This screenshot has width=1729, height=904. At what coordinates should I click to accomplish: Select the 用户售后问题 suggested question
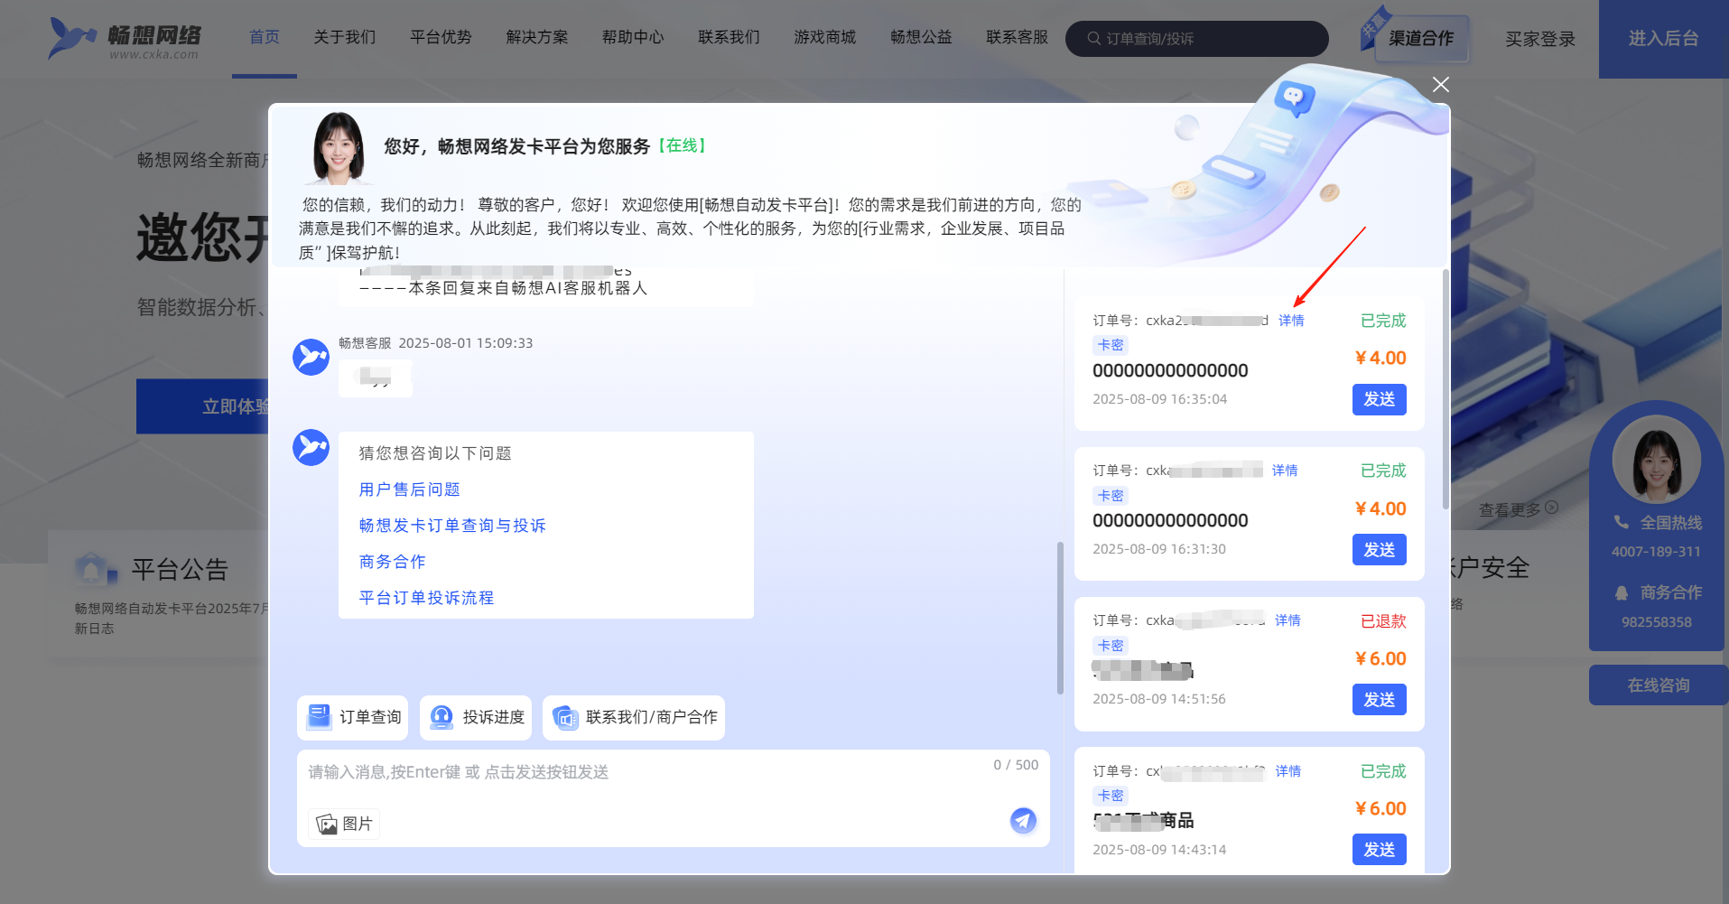point(410,489)
